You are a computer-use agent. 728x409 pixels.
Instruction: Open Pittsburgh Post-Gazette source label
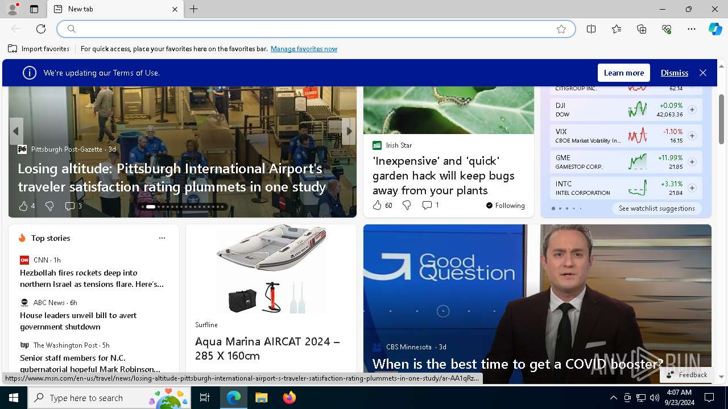[x=67, y=149]
